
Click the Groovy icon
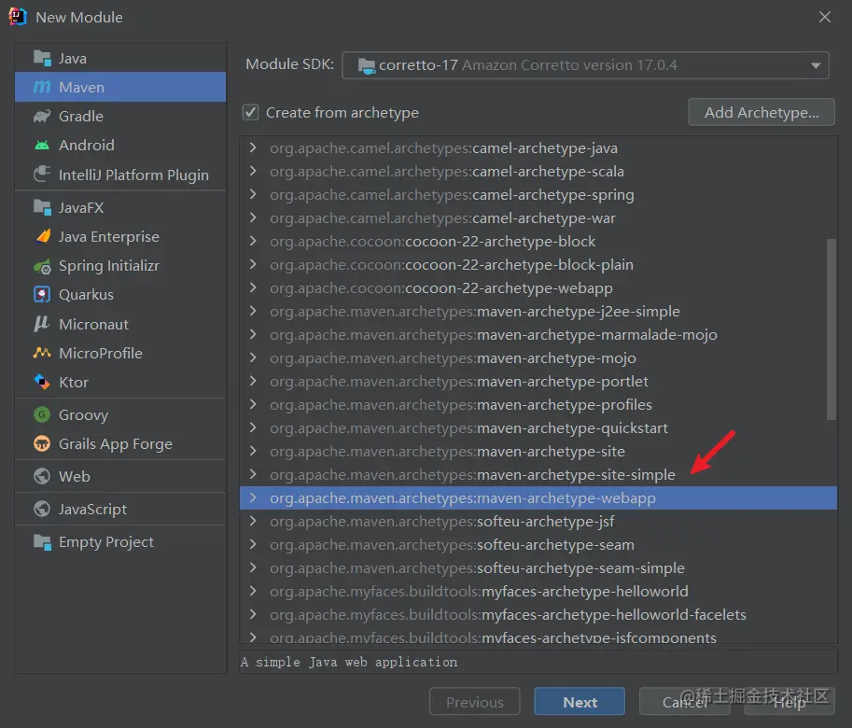point(41,415)
